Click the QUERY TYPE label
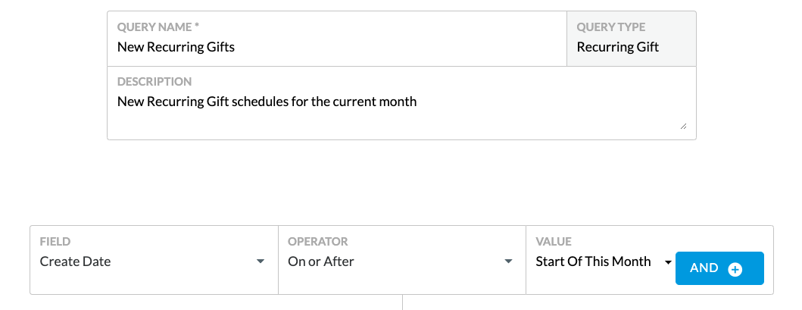Image resolution: width=802 pixels, height=310 pixels. (610, 27)
